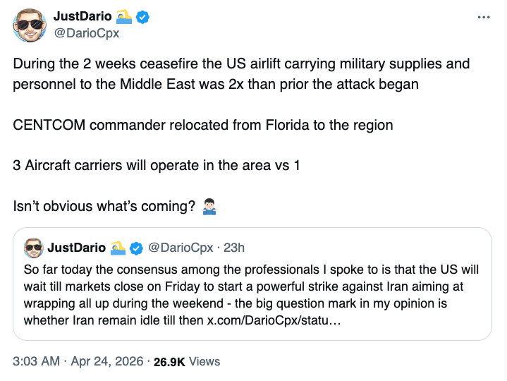
Task: Open the quoted tweet's 23h timestamp
Action: 234,248
